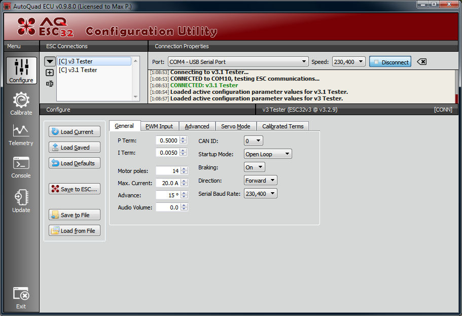The width and height of the screenshot is (462, 316).
Task: Open the Startup Mode dropdown
Action: [268, 154]
